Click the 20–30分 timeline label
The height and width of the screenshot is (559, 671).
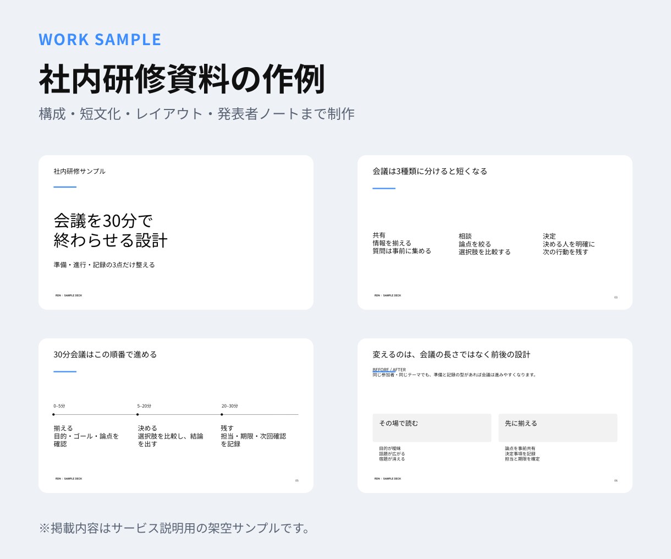pyautogui.click(x=229, y=406)
